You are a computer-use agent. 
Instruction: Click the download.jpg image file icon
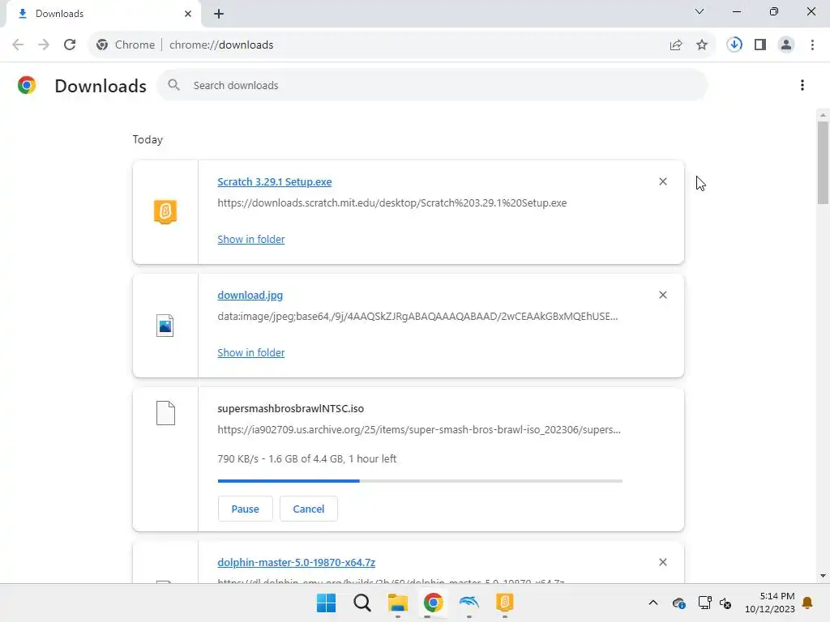point(165,326)
